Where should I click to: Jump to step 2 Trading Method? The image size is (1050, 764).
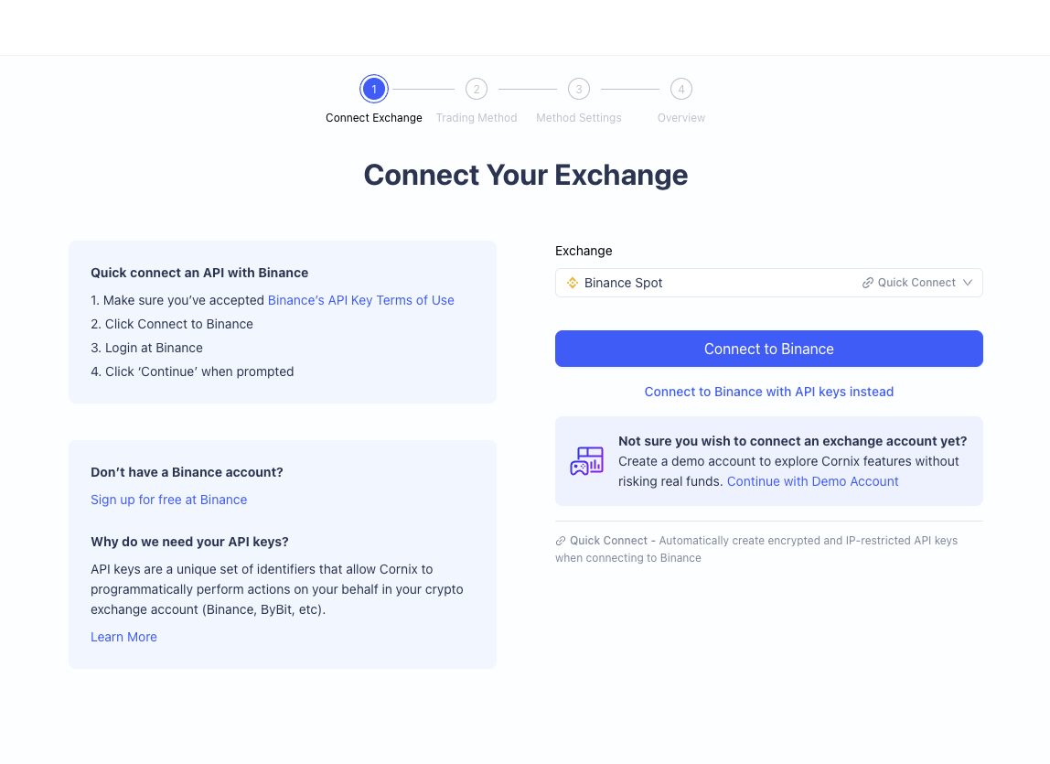(477, 89)
